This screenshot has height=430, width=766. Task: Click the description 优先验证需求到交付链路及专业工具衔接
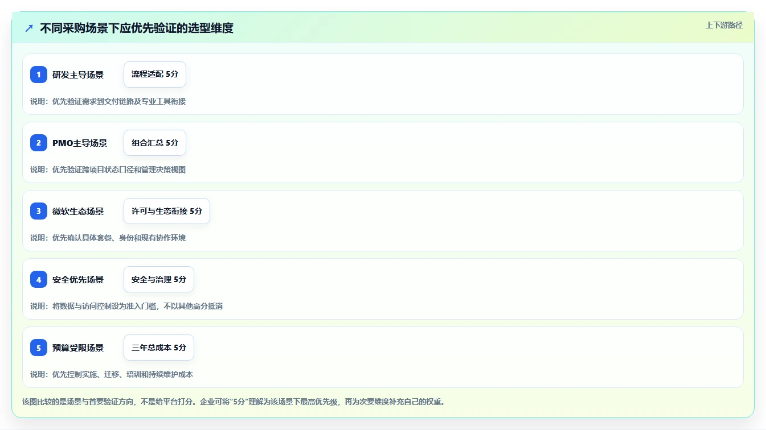click(x=119, y=101)
